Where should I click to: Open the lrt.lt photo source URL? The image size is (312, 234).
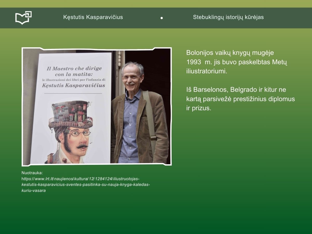(x=86, y=185)
